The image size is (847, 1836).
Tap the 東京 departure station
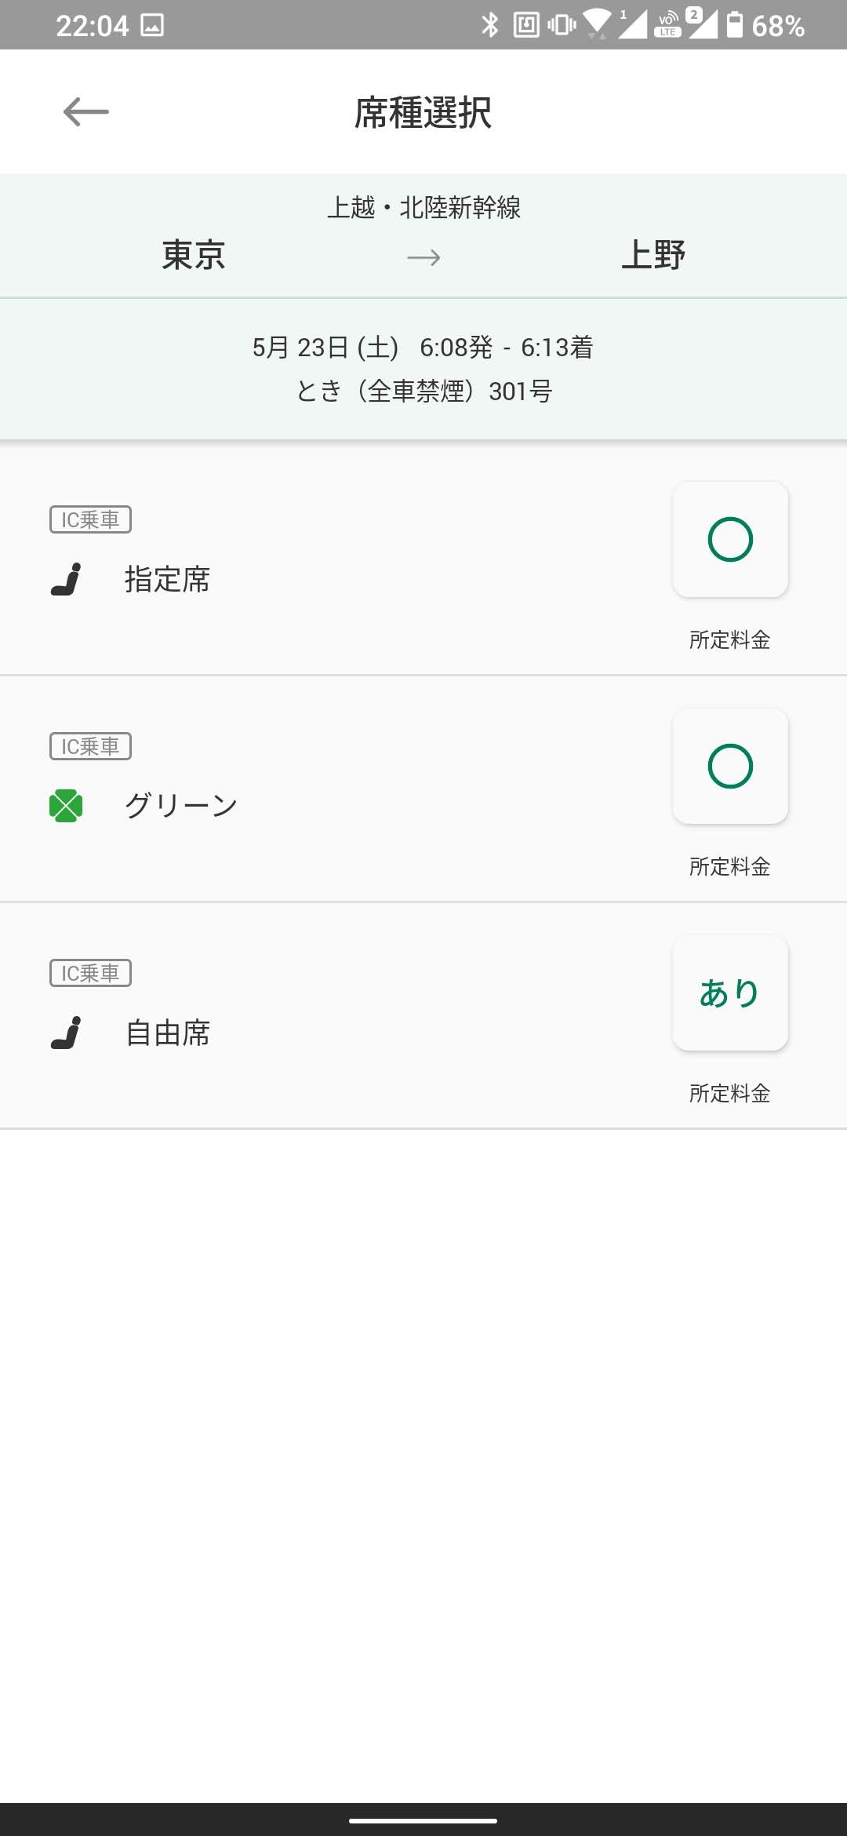(194, 255)
